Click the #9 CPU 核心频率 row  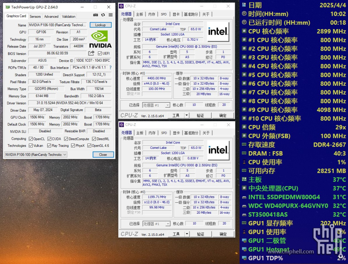294,109
